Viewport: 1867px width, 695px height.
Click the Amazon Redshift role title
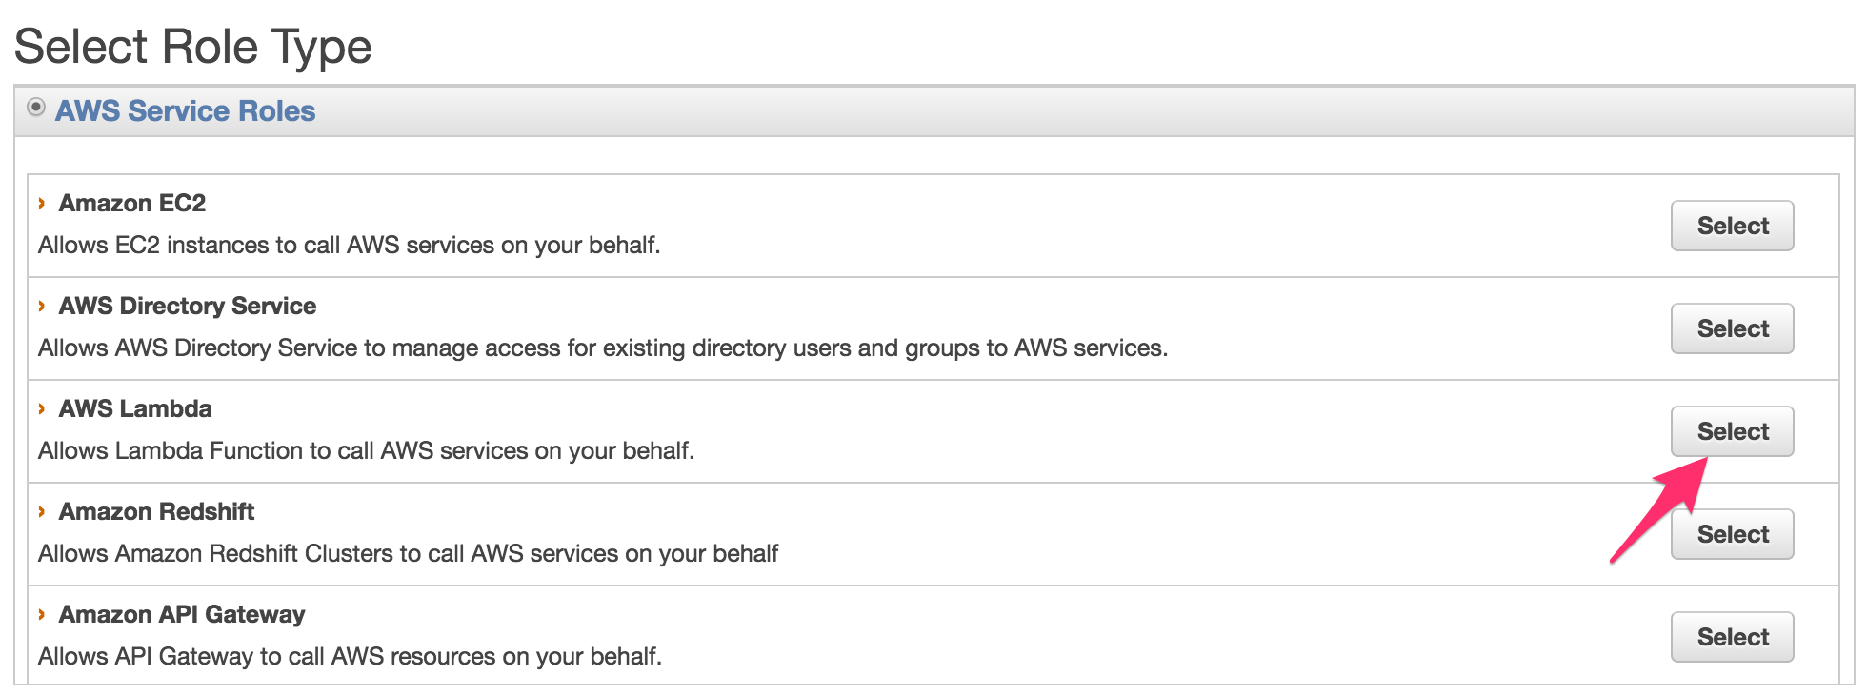157,512
